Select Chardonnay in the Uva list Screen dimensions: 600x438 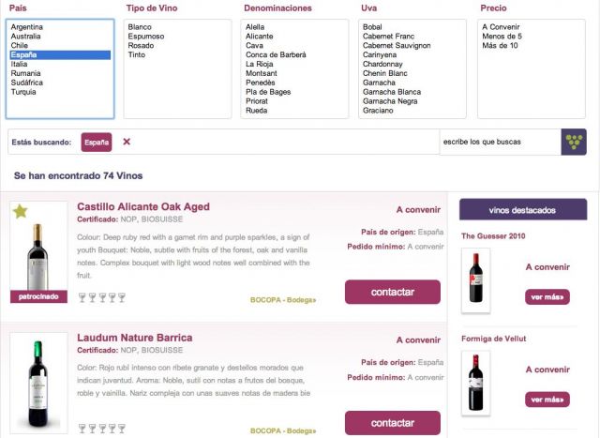pos(382,64)
